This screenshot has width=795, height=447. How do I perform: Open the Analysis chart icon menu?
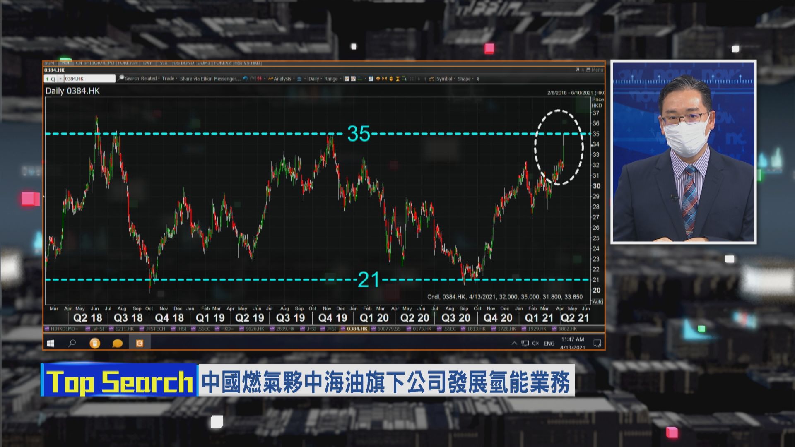(x=271, y=79)
